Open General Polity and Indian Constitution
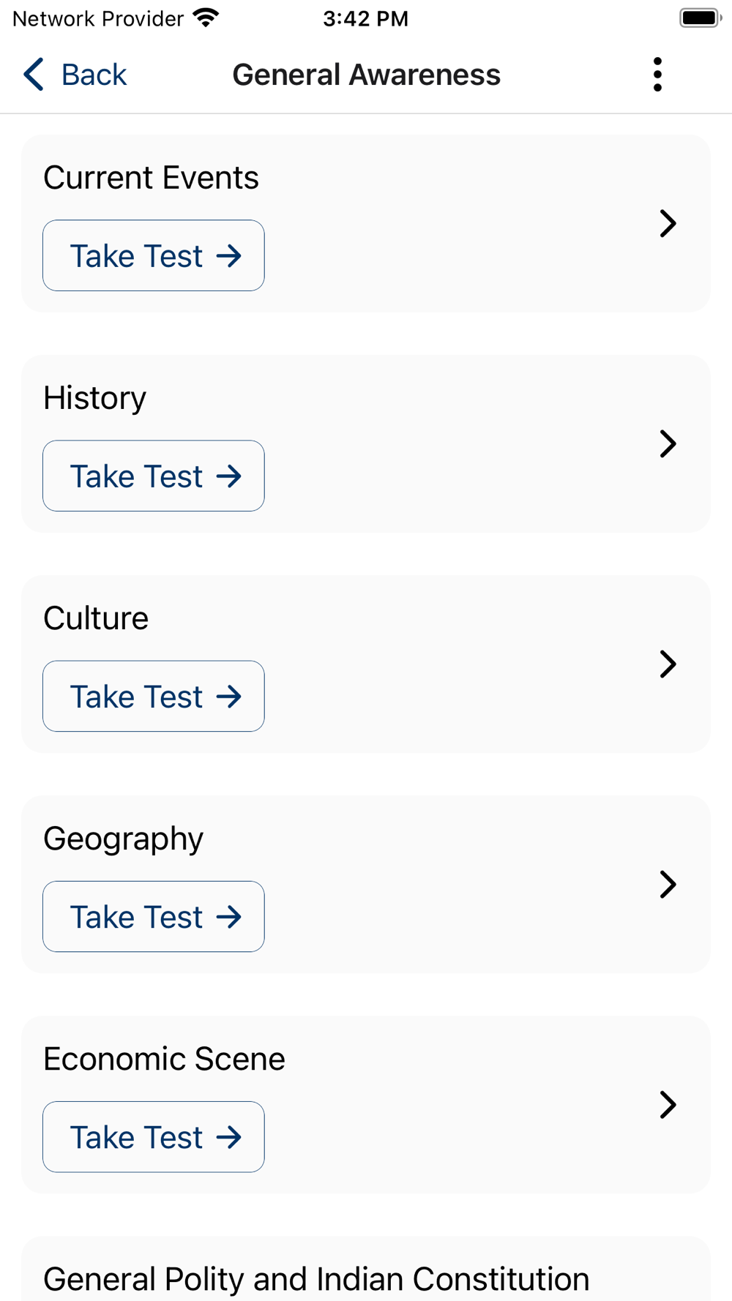This screenshot has height=1301, width=732. 316,1278
